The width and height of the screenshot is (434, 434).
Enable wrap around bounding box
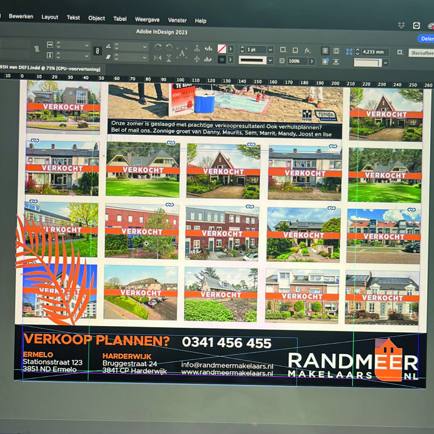(x=336, y=51)
